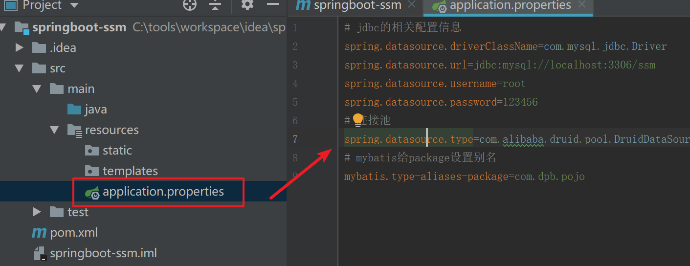Open Project panel settings gear
Viewport: 690px width, 266px height.
(247, 5)
